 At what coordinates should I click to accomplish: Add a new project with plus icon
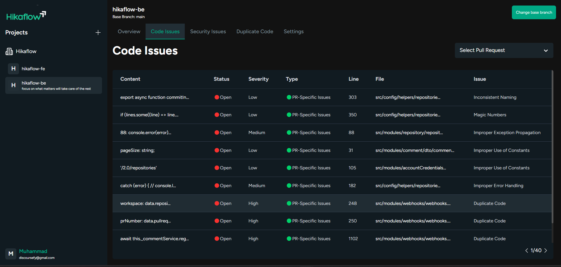(x=98, y=33)
